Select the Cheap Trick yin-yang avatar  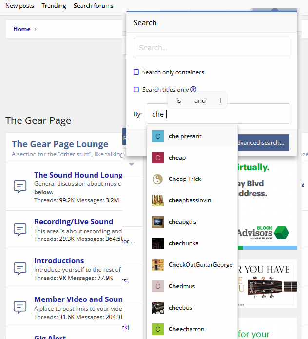[158, 179]
